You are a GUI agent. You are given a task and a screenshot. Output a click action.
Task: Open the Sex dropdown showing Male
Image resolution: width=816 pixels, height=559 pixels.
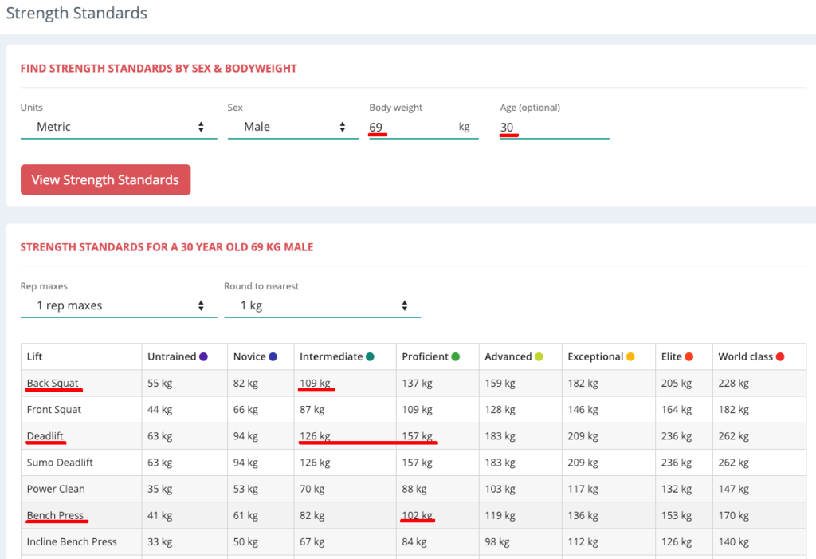pos(293,127)
